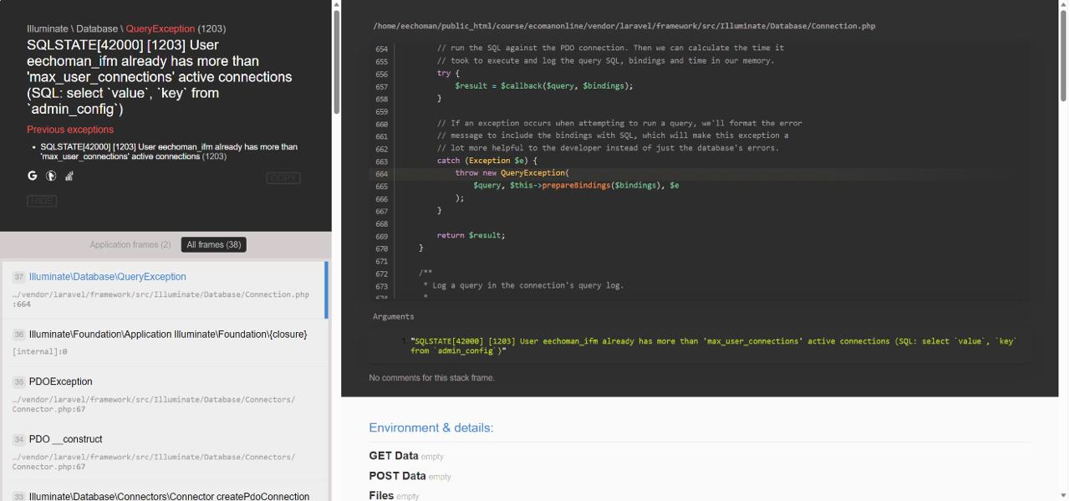Click the Previous exceptions heading
This screenshot has width=1070, height=501.
pyautogui.click(x=70, y=130)
